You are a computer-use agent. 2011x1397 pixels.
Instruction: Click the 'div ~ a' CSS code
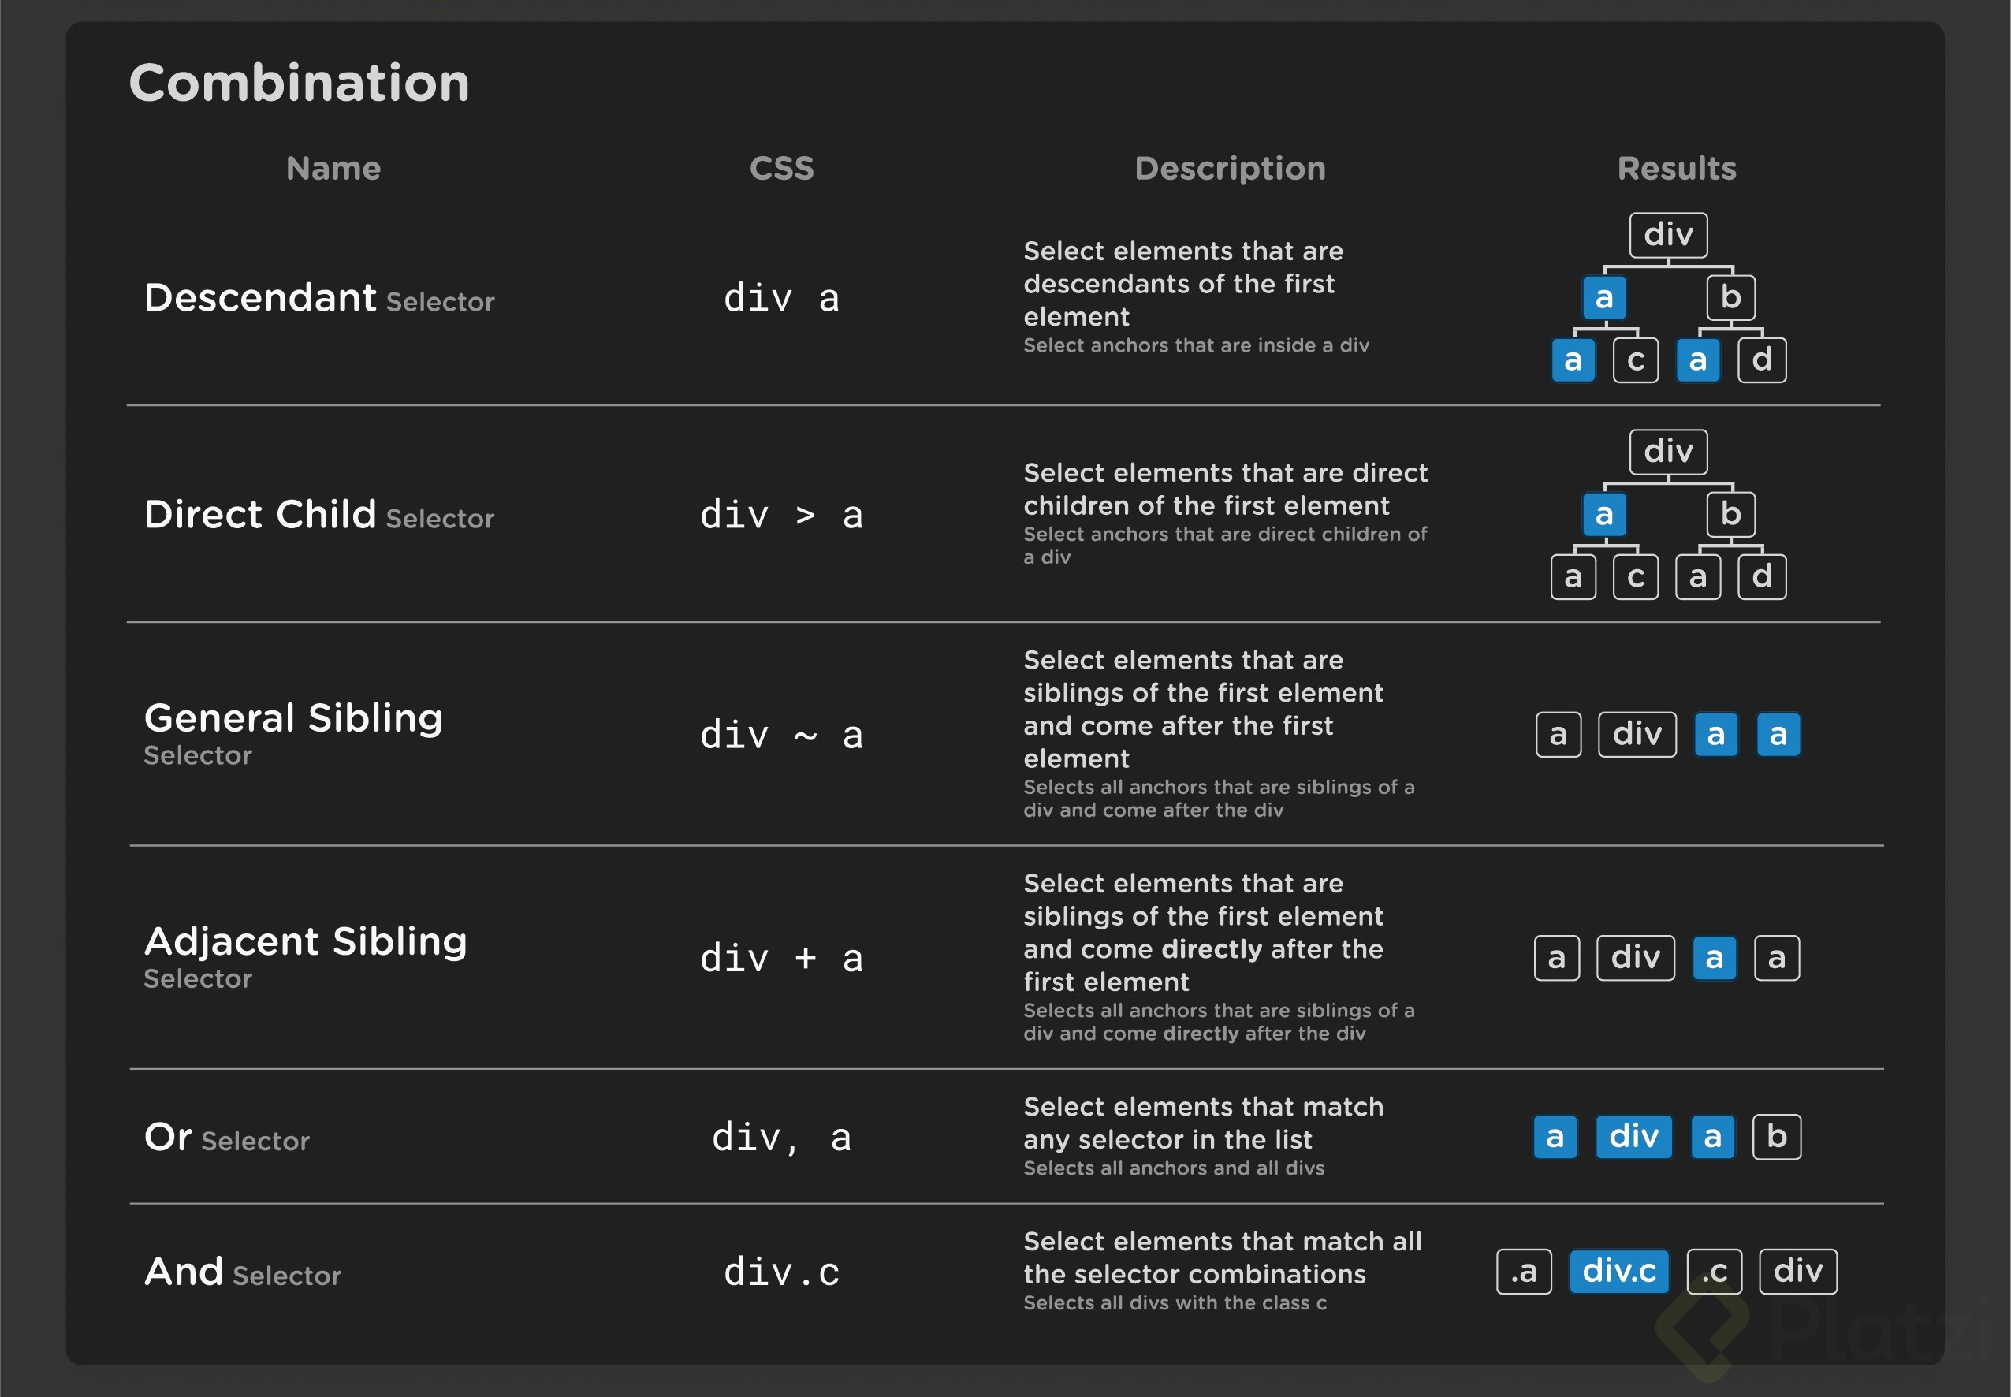click(781, 735)
